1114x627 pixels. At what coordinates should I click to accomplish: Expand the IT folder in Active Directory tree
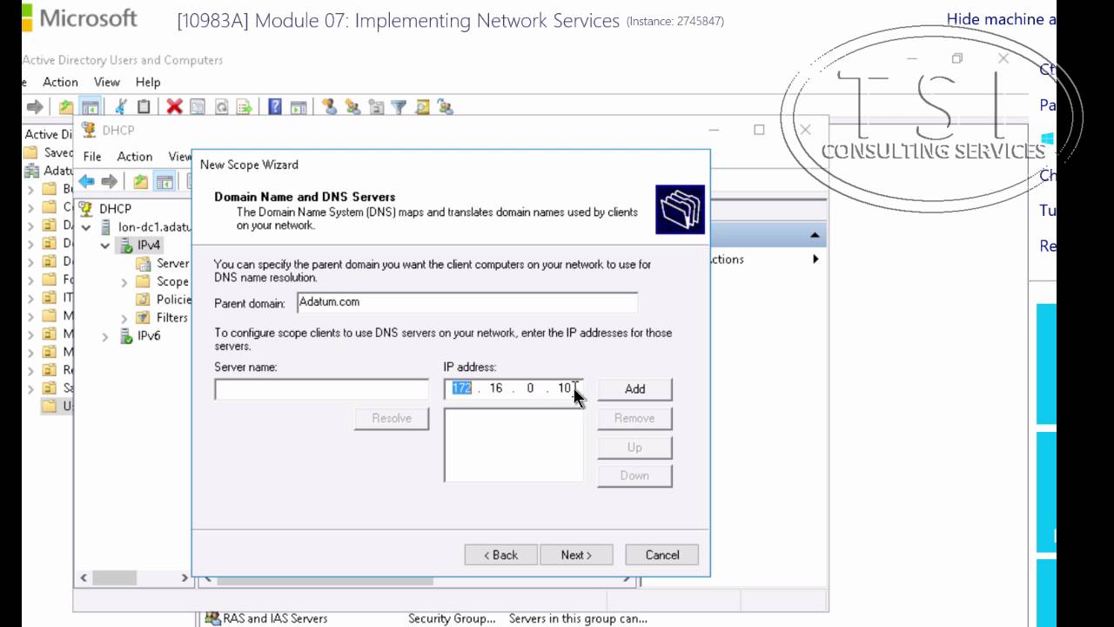pyautogui.click(x=31, y=298)
